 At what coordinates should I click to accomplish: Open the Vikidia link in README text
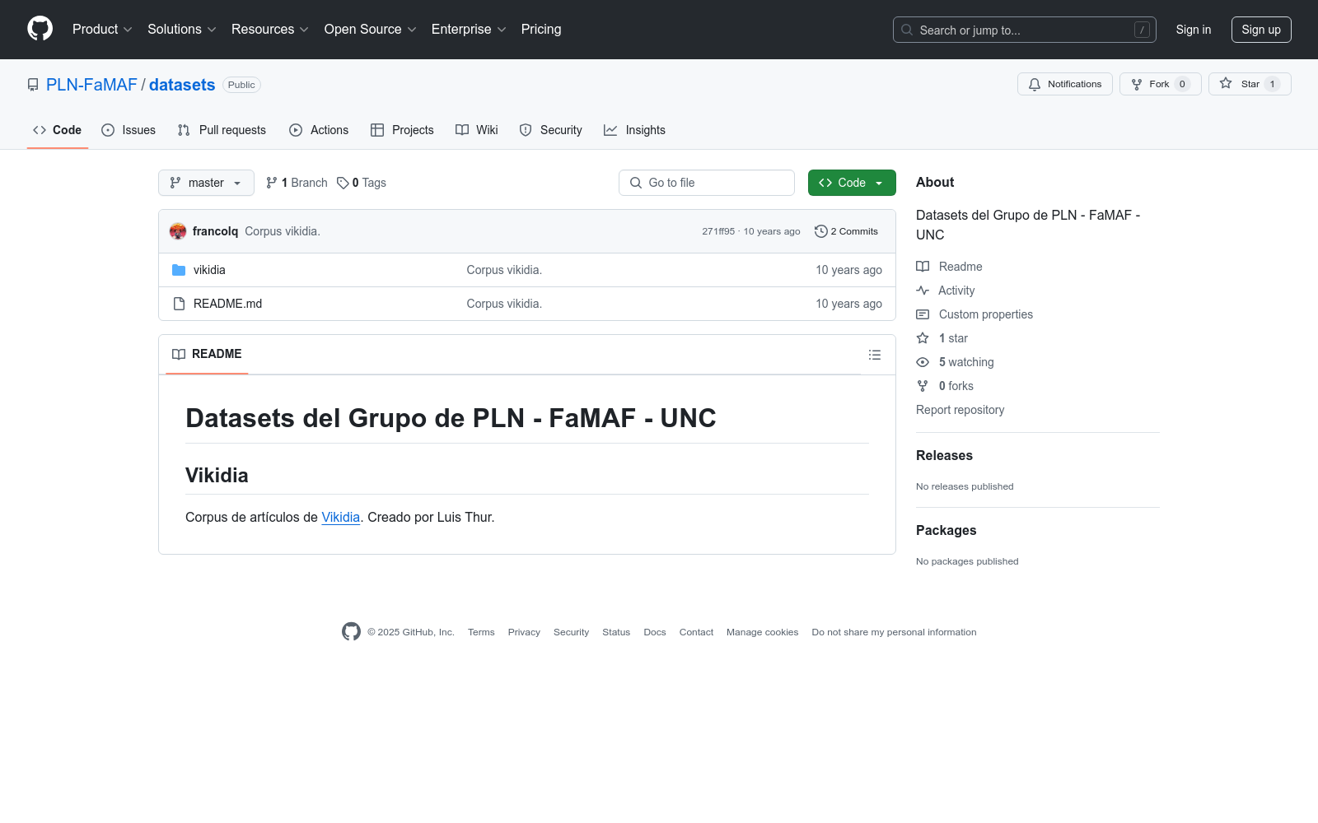[x=341, y=517]
